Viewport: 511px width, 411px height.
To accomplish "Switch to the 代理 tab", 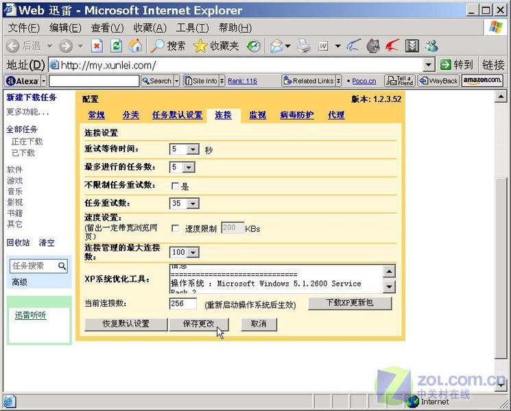I will pos(336,115).
